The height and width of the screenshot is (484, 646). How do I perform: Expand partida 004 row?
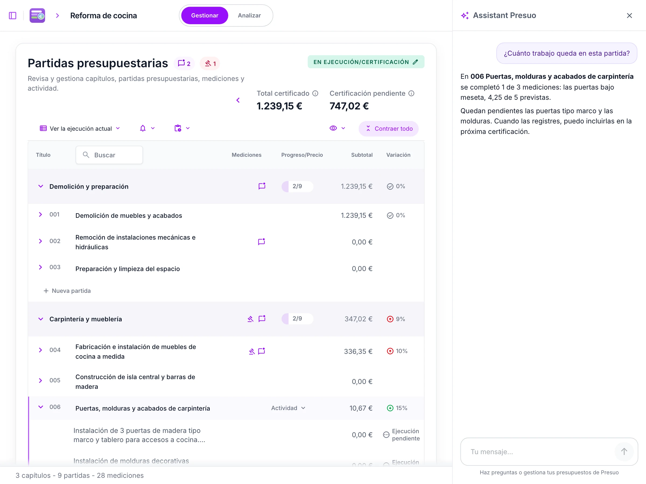41,350
